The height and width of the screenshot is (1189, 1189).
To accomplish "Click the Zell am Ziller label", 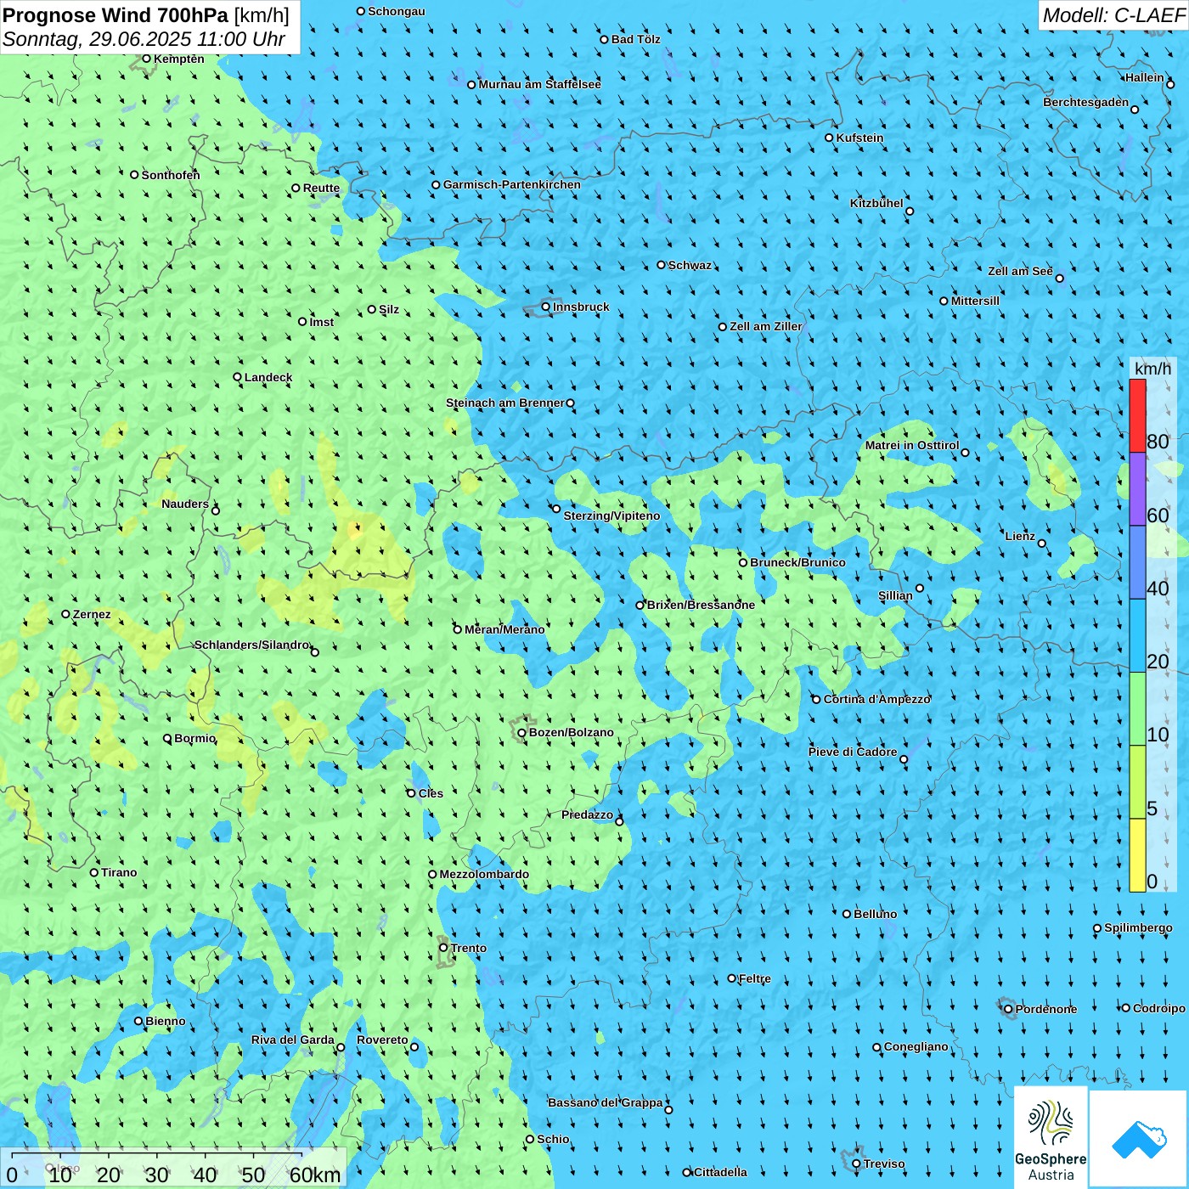I will (x=765, y=326).
